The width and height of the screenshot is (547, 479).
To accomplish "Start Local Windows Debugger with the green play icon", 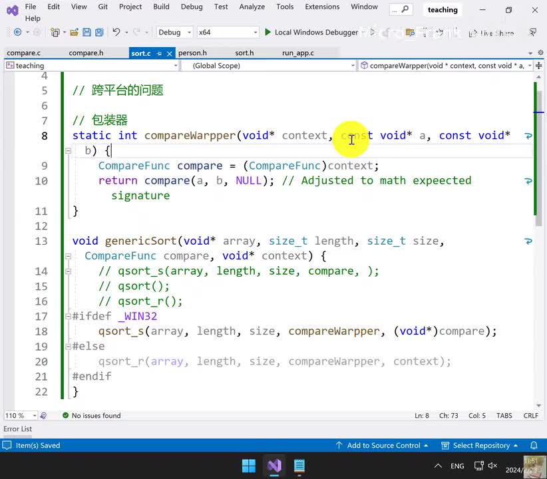I will (268, 33).
